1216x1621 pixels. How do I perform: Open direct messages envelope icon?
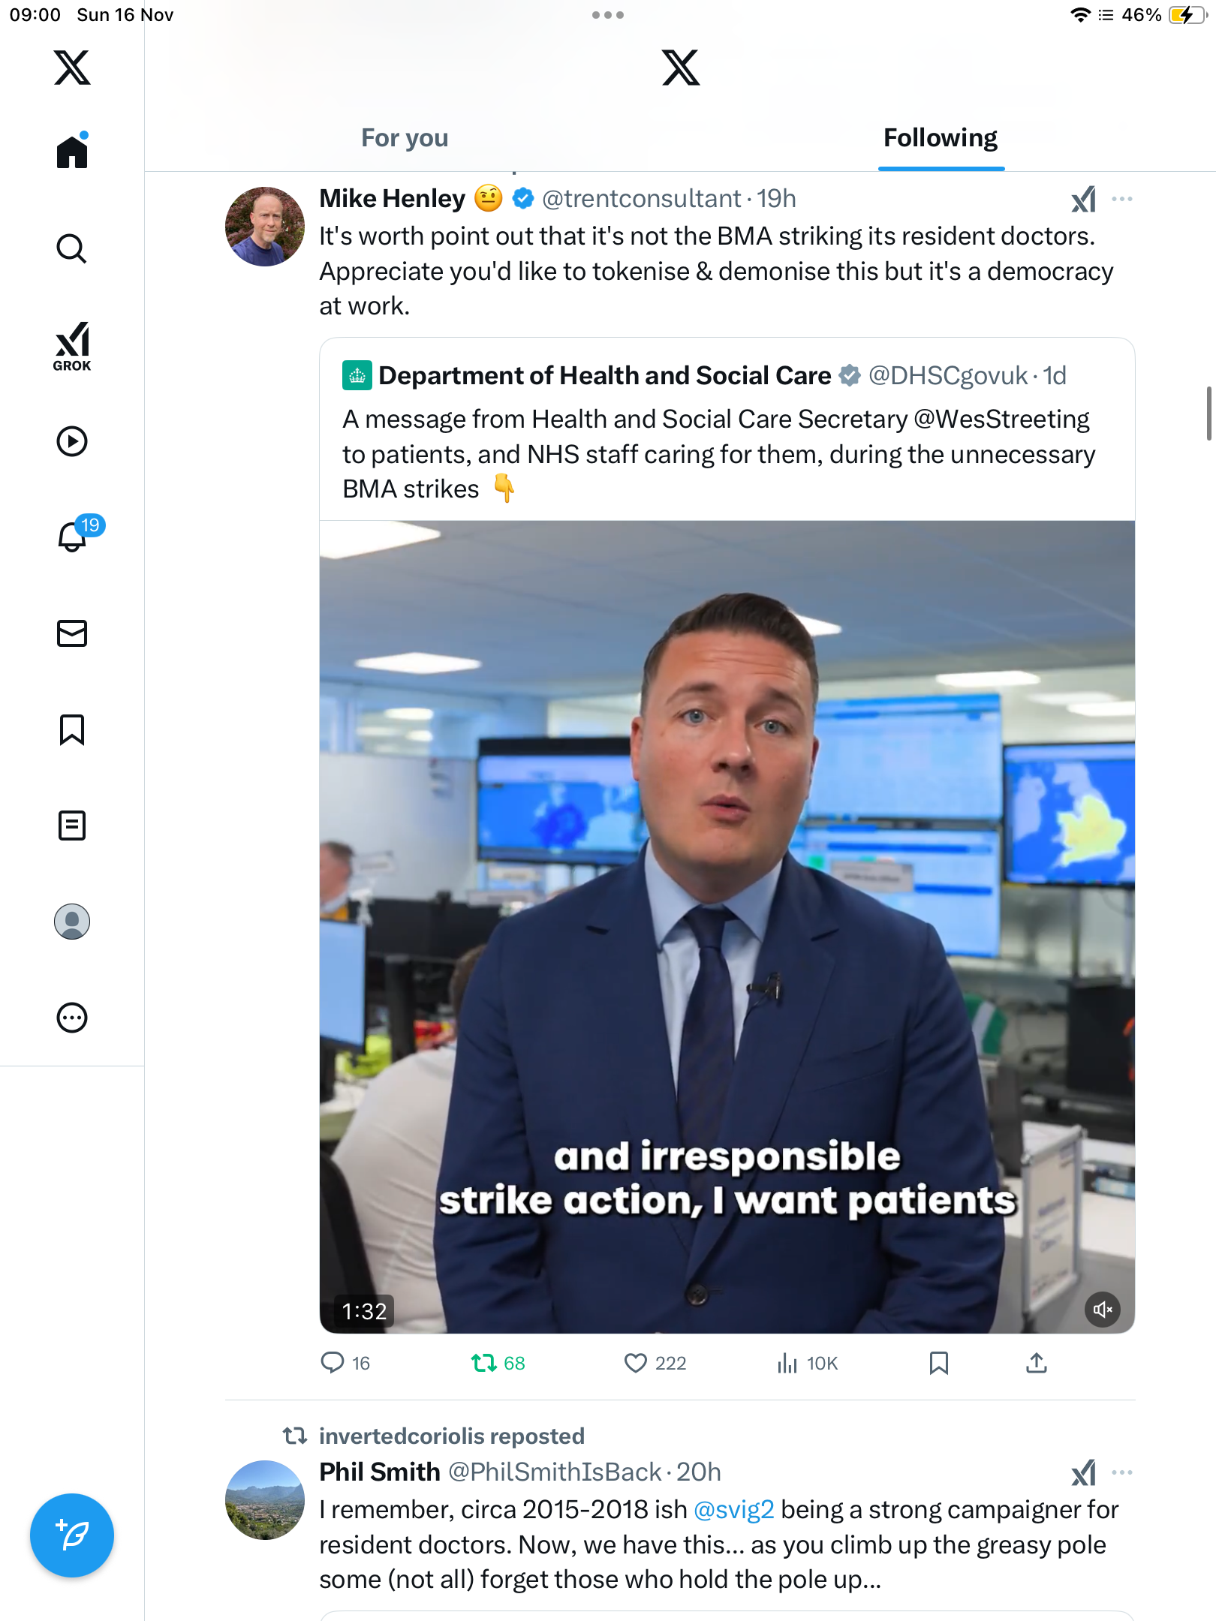72,633
